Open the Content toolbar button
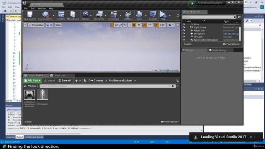 pos(61,16)
